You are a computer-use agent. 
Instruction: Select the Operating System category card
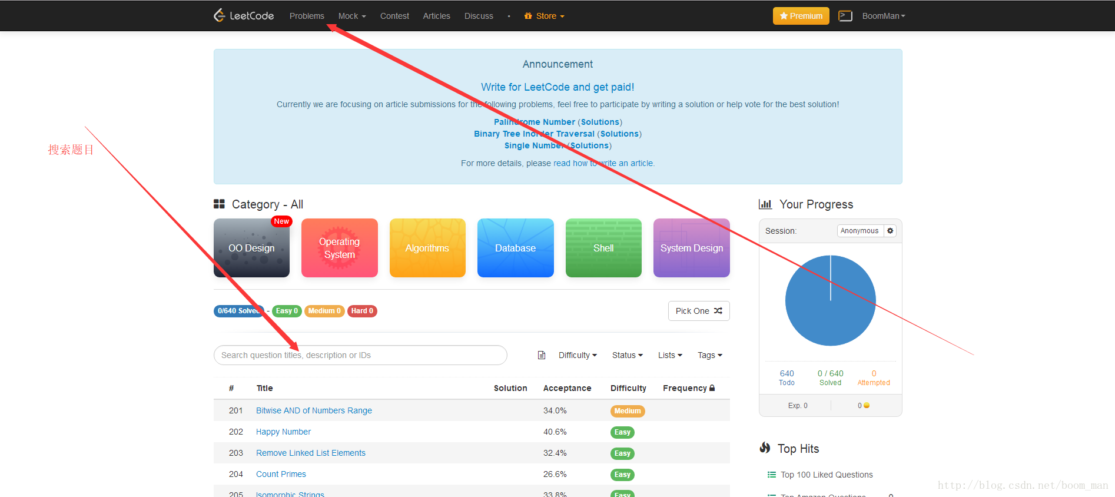pyautogui.click(x=340, y=248)
